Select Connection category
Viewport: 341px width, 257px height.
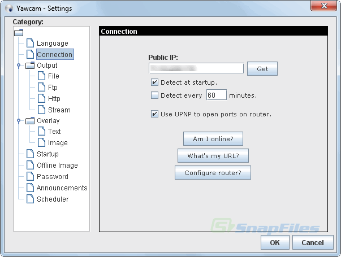pos(55,54)
